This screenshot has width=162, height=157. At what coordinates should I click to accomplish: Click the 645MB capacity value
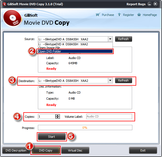73,63
